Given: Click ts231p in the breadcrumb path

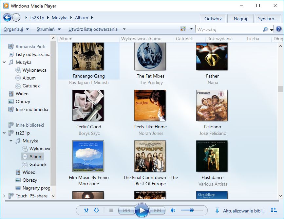Looking at the screenshot, I should coord(37,18).
